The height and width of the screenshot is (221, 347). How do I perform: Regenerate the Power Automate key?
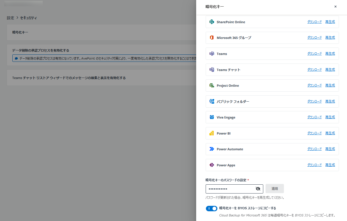coord(330,149)
